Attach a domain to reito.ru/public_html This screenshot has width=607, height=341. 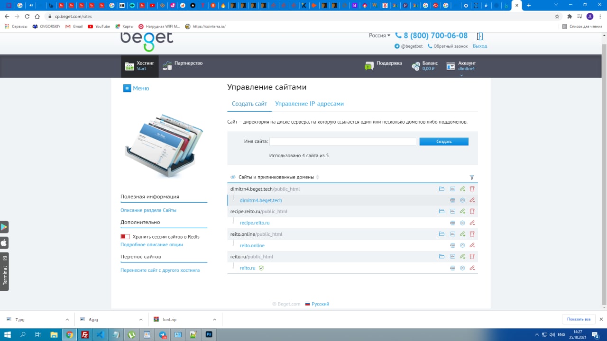coord(462,256)
